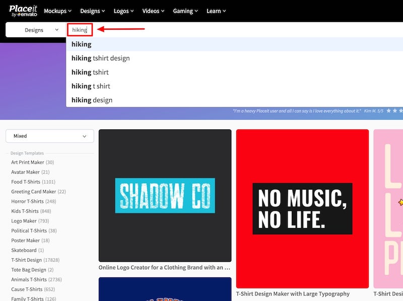Click the Placeit by Envato logo
The height and width of the screenshot is (301, 403).
click(x=23, y=11)
